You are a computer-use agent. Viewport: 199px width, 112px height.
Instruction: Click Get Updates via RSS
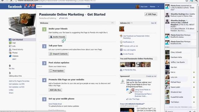16,87
